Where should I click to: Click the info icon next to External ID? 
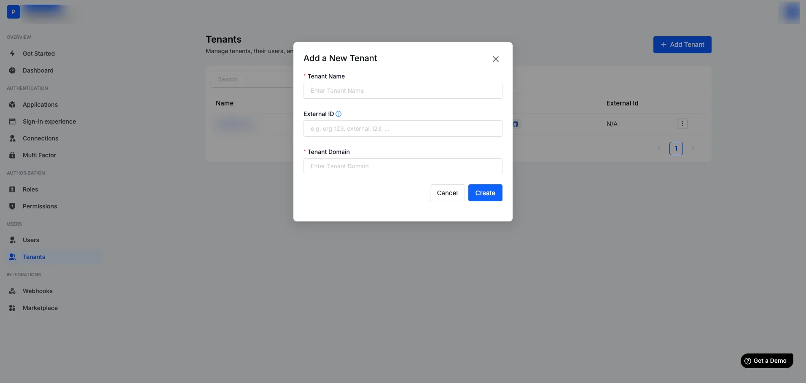[x=339, y=114]
